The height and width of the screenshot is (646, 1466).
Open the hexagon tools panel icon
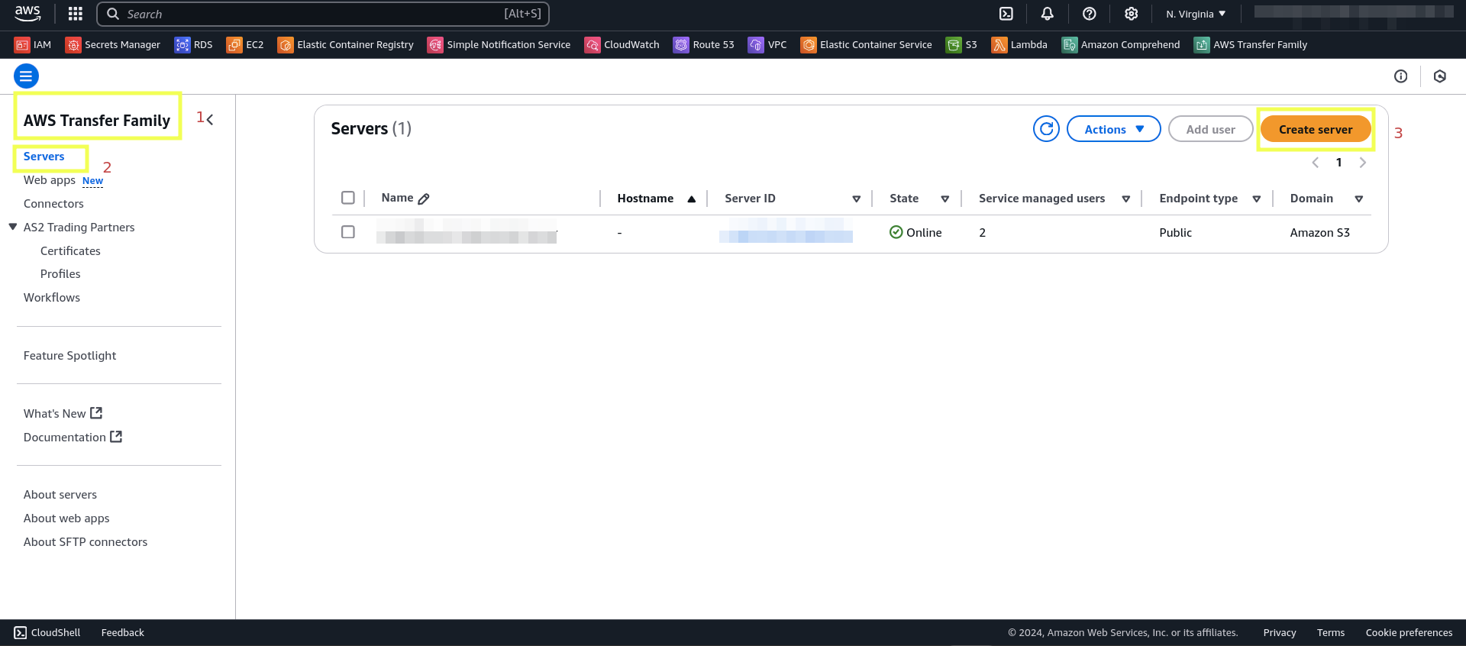pyautogui.click(x=1440, y=76)
